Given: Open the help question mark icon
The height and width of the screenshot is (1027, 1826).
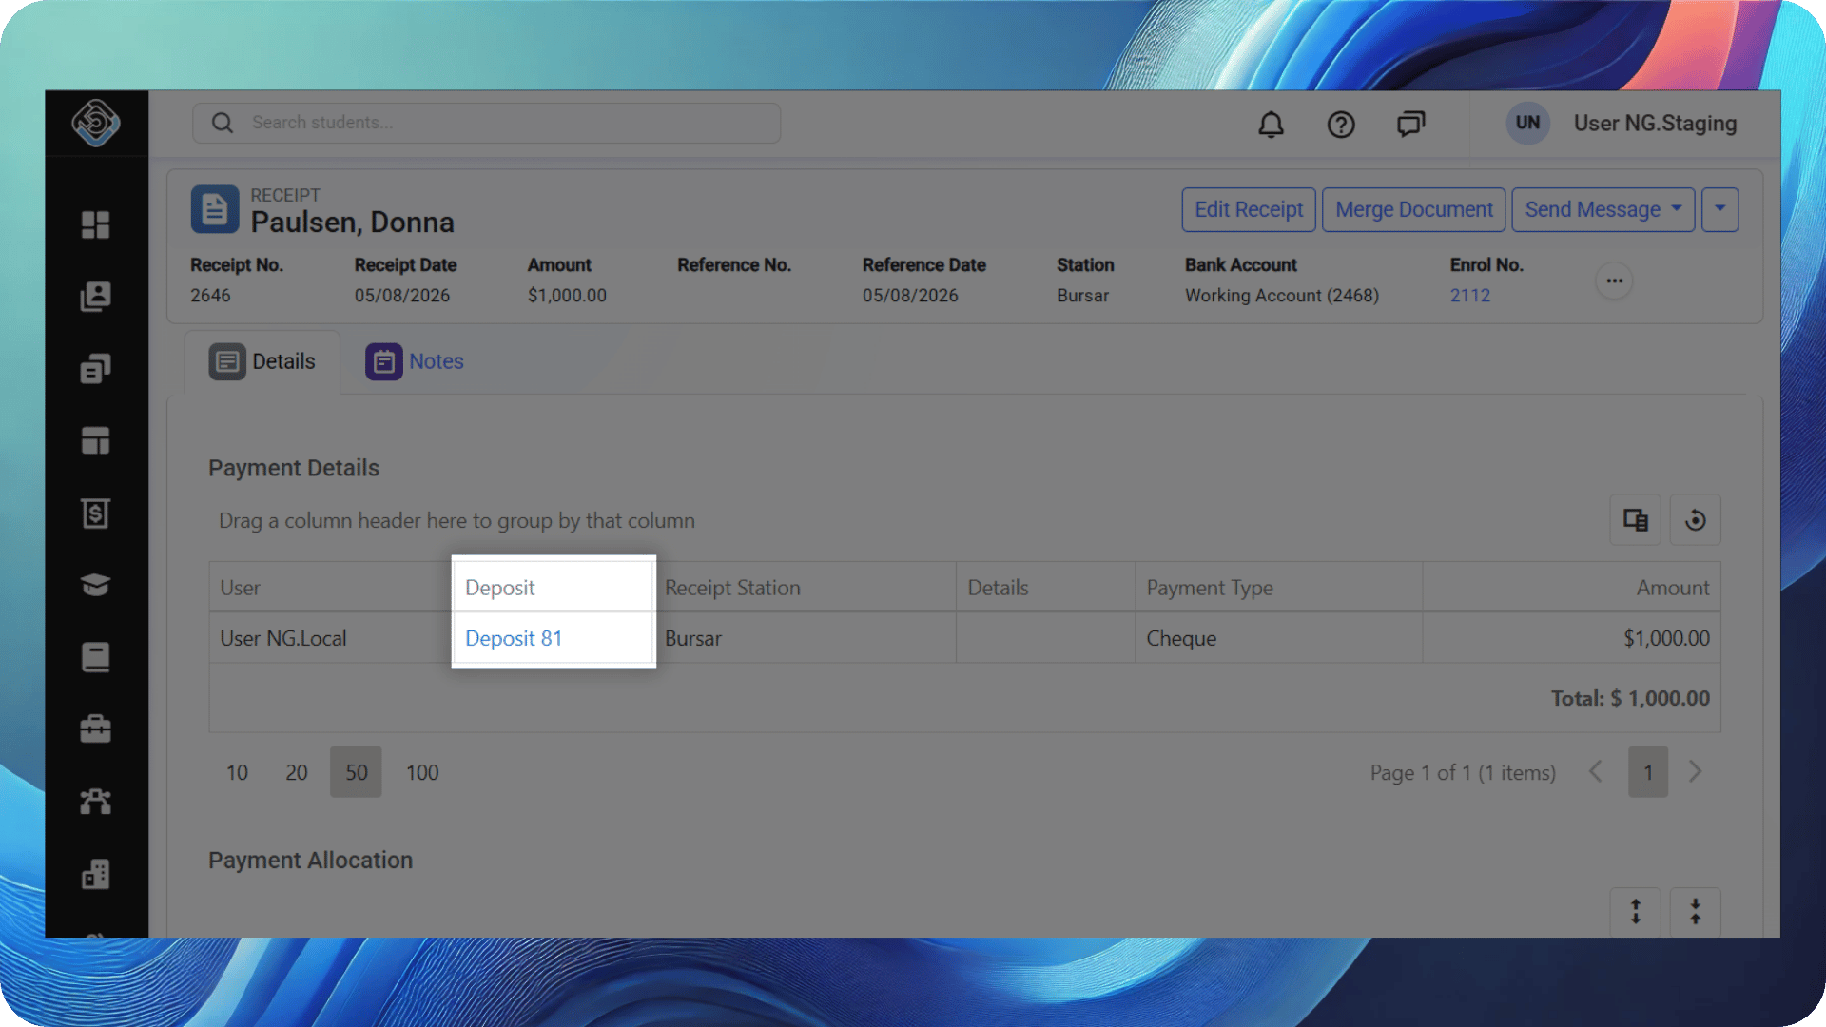Looking at the screenshot, I should 1341,124.
